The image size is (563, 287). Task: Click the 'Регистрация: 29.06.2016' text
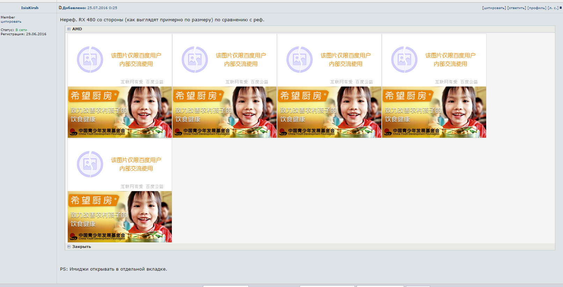(23, 34)
